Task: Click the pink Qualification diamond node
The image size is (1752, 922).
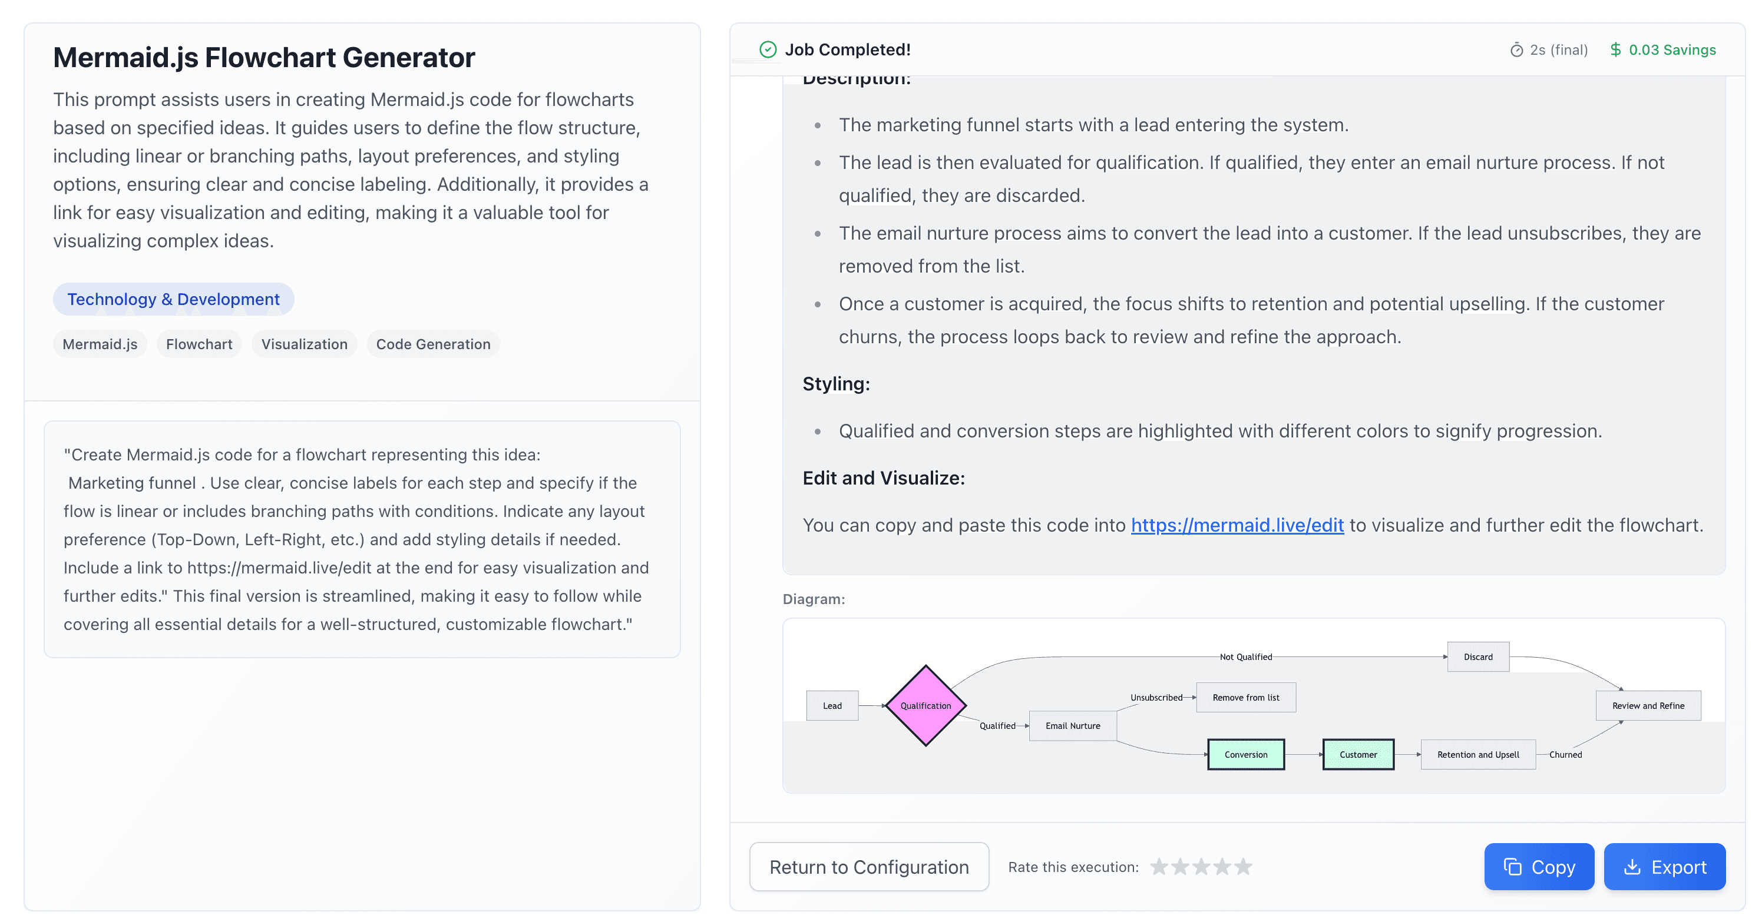Action: 925,706
